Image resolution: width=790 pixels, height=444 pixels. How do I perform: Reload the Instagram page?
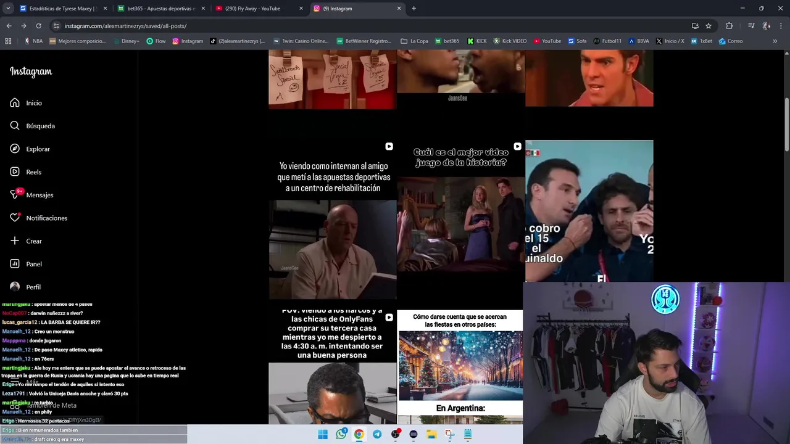(38, 26)
